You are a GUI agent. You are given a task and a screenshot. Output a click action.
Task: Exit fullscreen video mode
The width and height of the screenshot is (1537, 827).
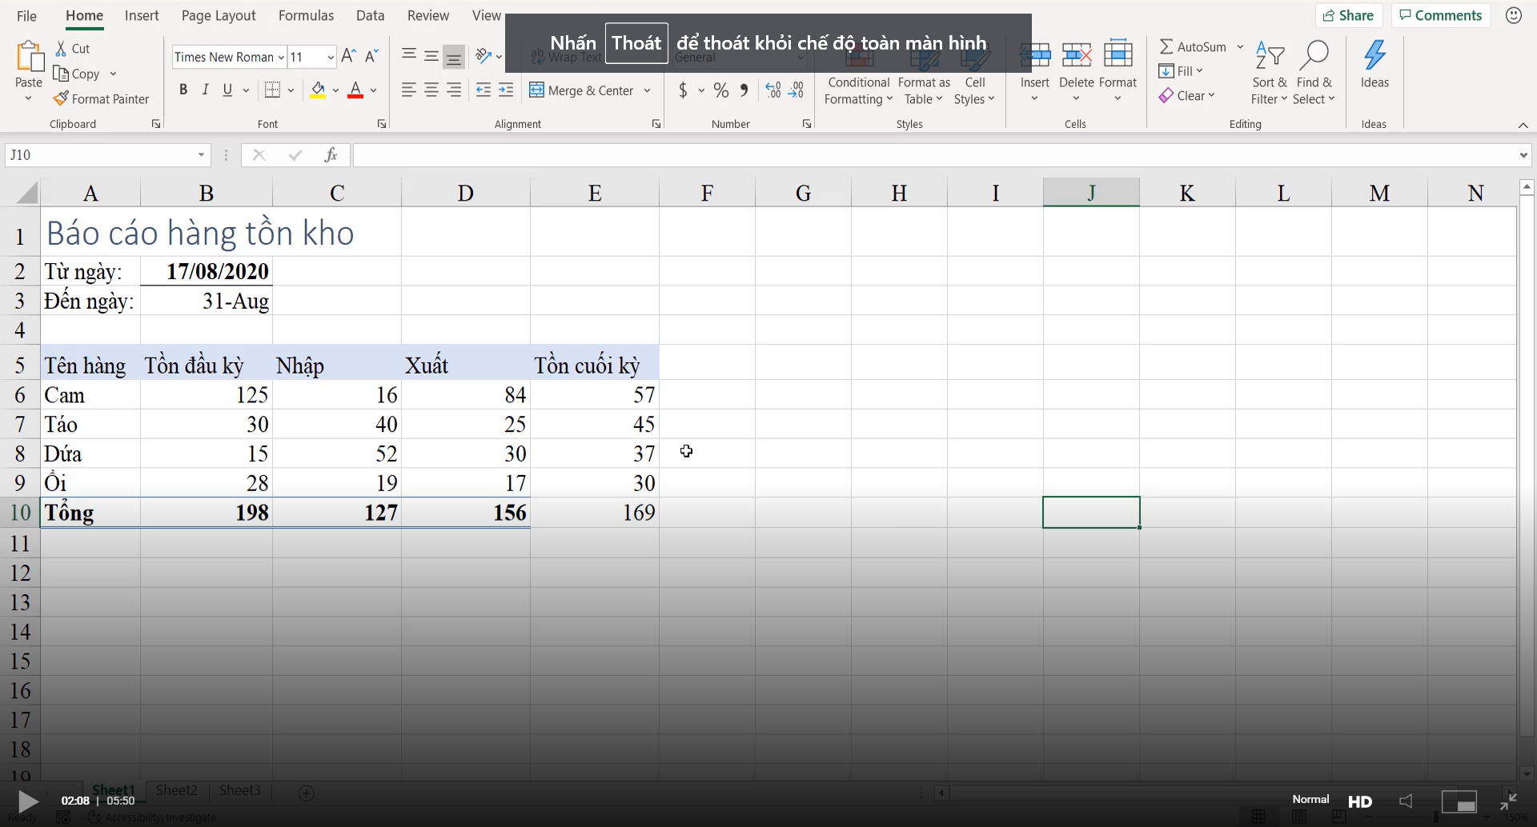tap(1509, 801)
